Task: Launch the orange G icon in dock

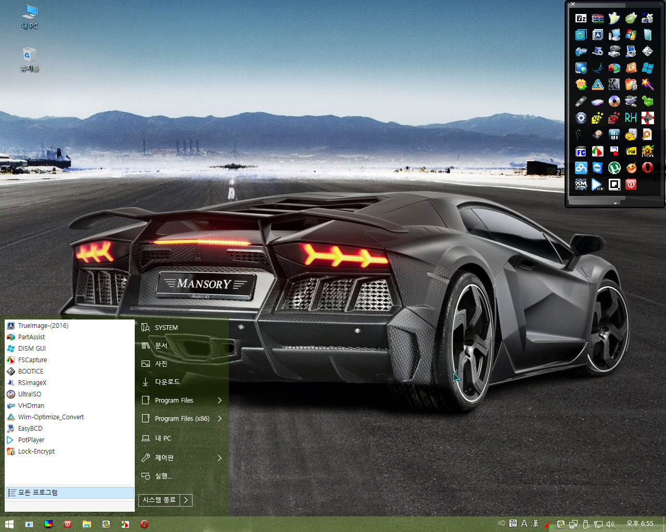Action: point(631,68)
